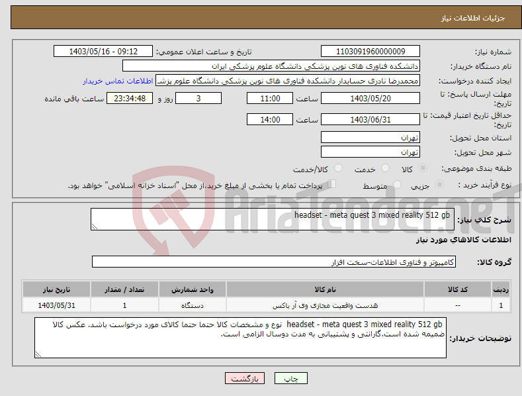522x396 pixels.
Task: Click the row number cell 1 in ردیف column
Action: pos(501,305)
